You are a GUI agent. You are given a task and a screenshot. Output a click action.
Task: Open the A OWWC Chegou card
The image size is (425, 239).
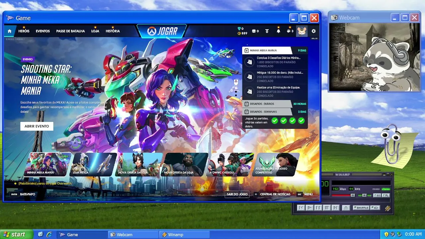pos(230,164)
